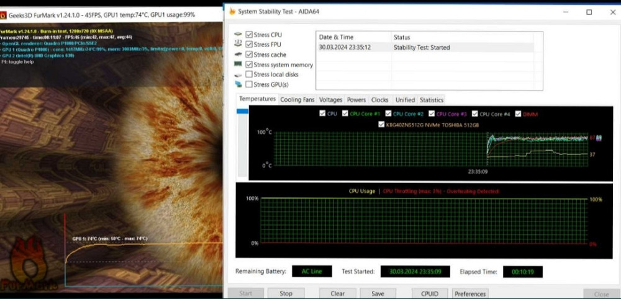Uncheck the CPU Core #1 graph checkbox

point(344,114)
